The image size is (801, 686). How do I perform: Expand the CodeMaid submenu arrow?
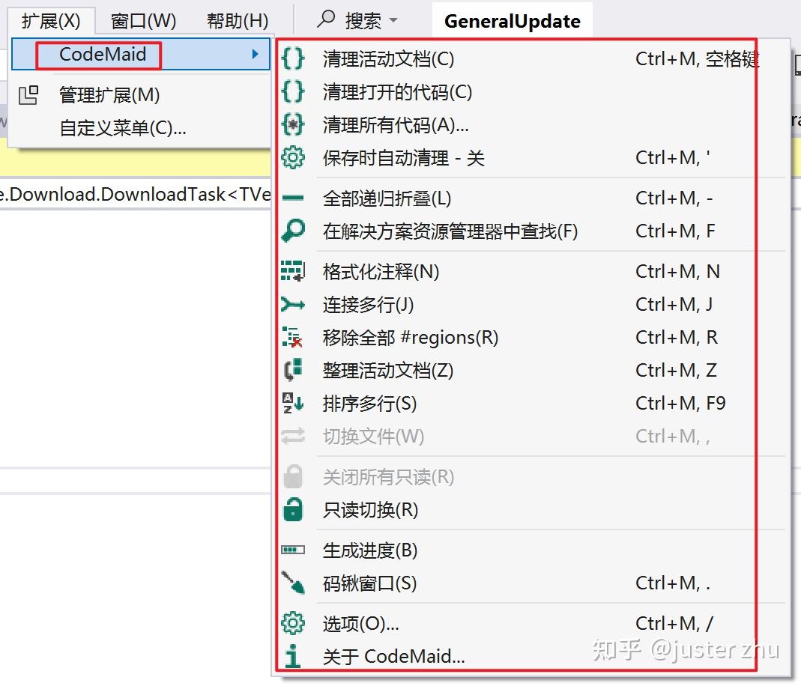(x=256, y=54)
